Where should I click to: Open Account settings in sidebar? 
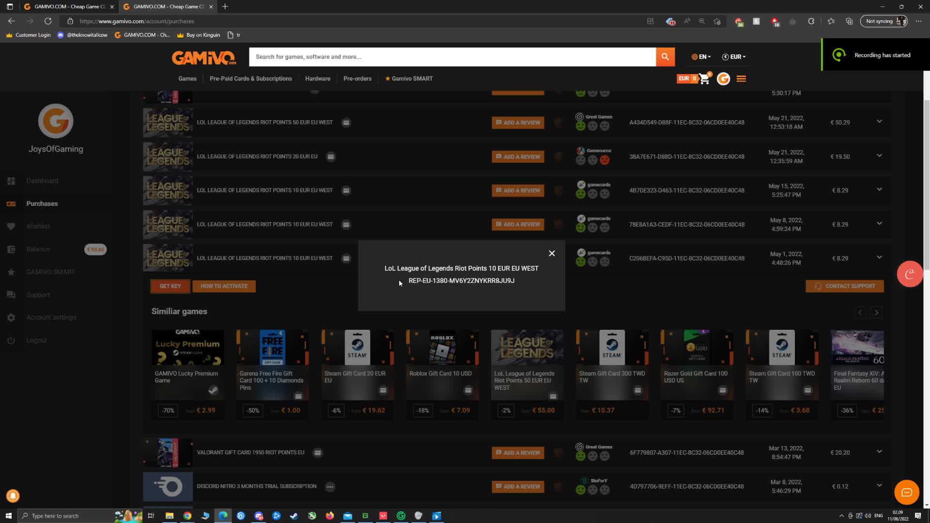pyautogui.click(x=51, y=317)
